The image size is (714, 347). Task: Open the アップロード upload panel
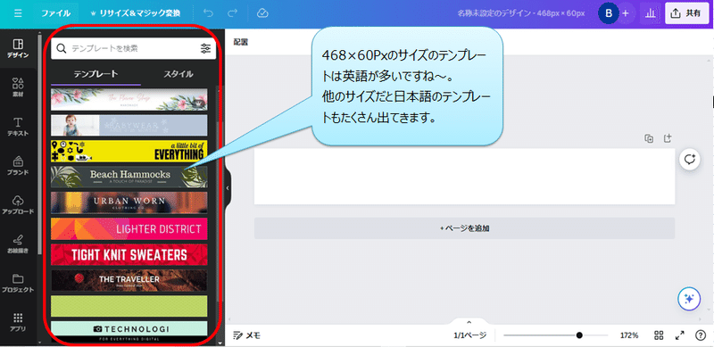18,205
